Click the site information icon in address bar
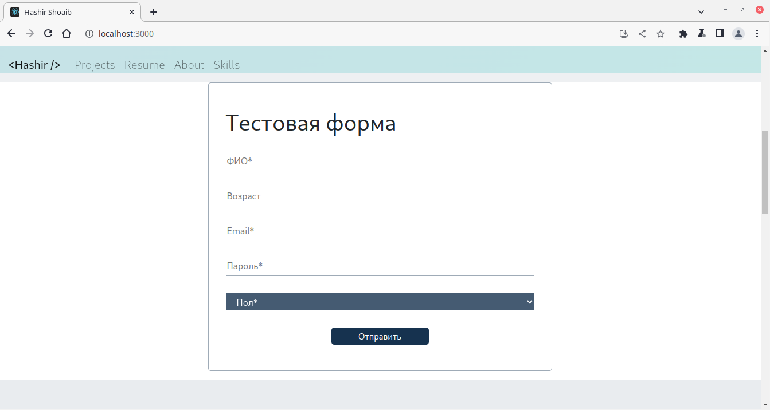 point(89,34)
